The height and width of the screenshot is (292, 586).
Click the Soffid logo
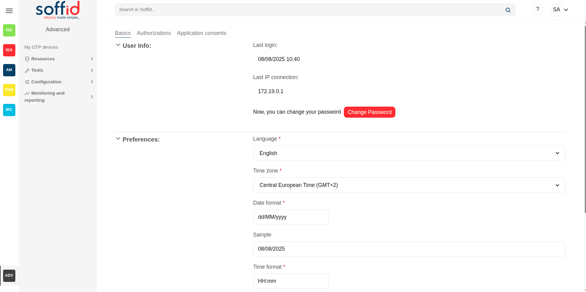(58, 10)
